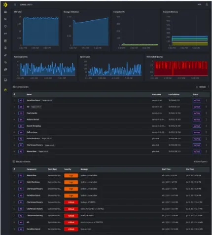
Task: Expand the All Event Types filter
Action: [201, 161]
